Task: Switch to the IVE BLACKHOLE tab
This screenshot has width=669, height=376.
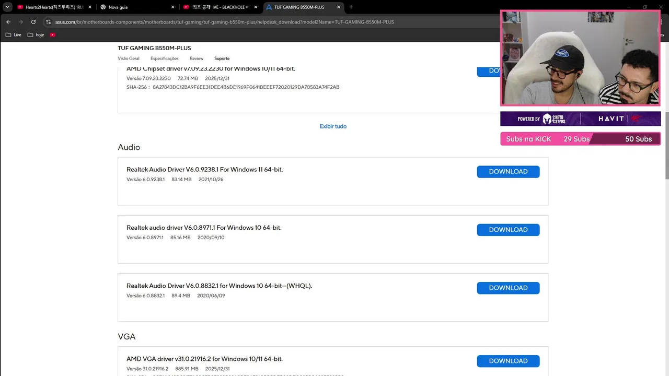Action: [220, 7]
